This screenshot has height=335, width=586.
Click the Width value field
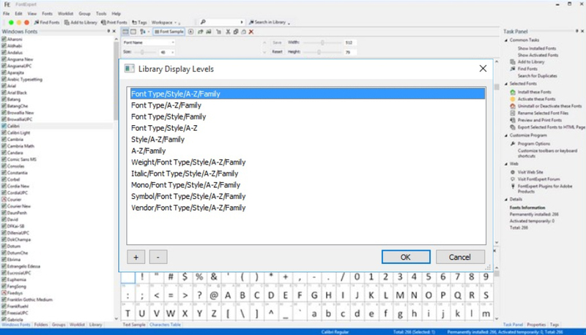(x=350, y=42)
